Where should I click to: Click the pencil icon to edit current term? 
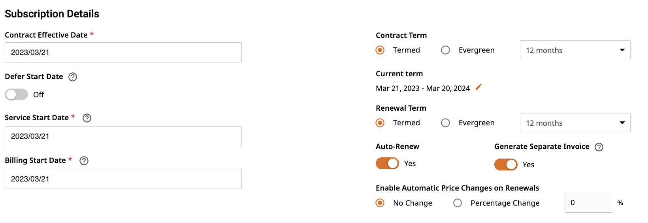point(478,87)
